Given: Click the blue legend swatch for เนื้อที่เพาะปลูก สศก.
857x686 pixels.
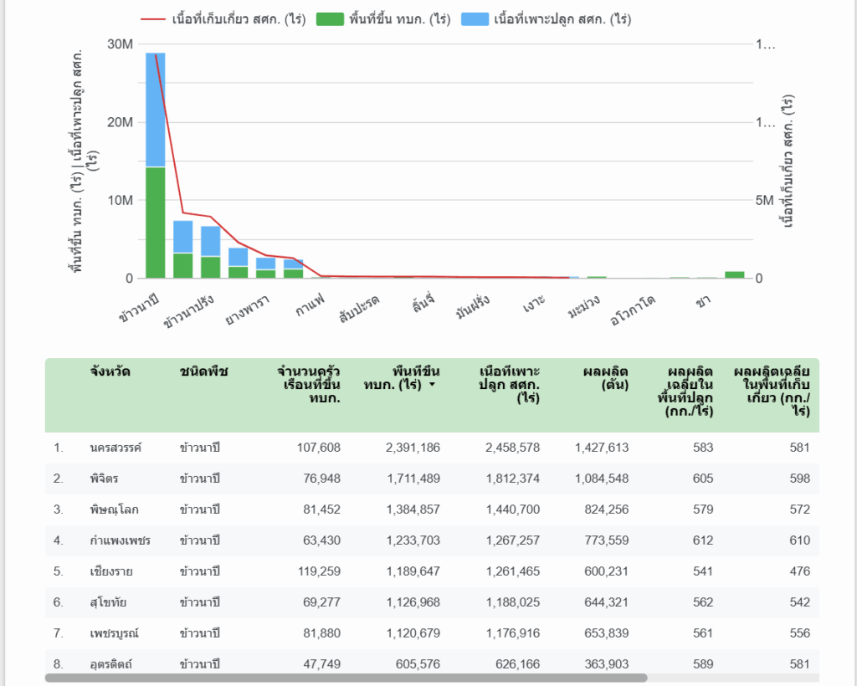Looking at the screenshot, I should pos(476,19).
